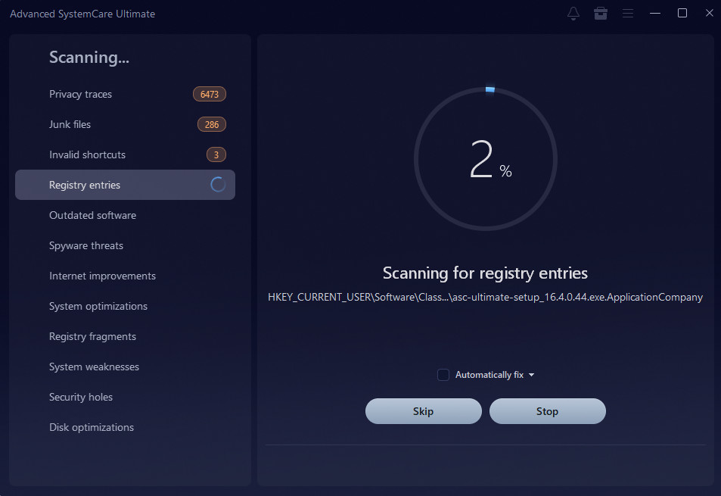Click the spinning Registry entries loader
This screenshot has width=721, height=496.
[218, 185]
